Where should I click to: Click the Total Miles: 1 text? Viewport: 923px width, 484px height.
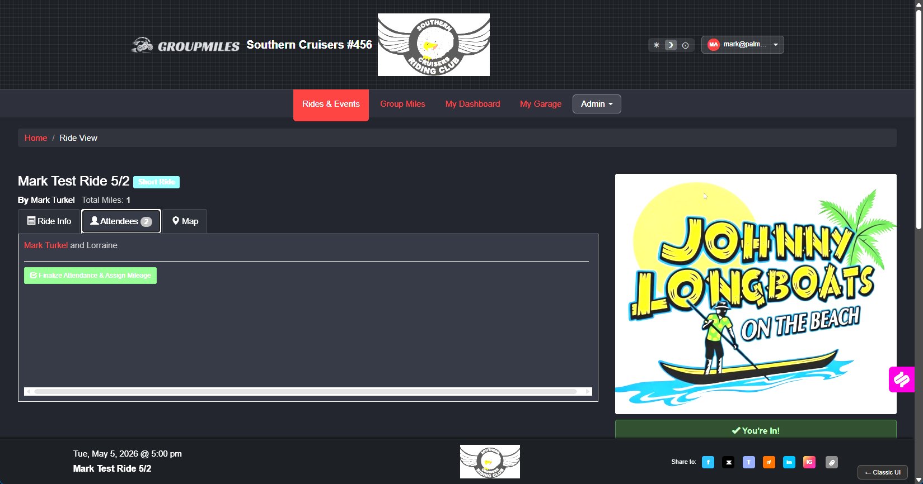click(106, 200)
